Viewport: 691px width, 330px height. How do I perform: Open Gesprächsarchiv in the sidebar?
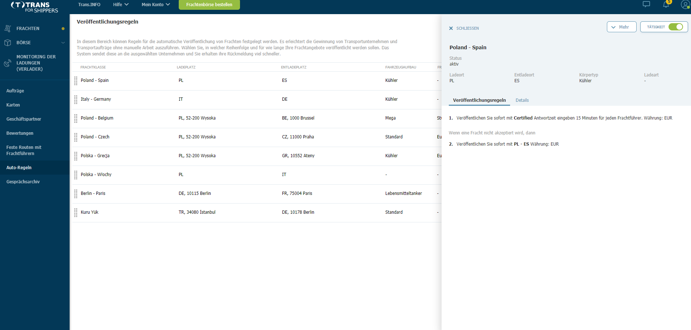(x=23, y=182)
